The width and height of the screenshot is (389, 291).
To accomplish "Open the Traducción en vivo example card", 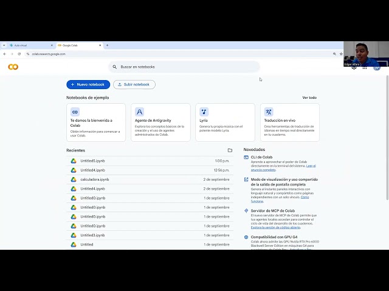I will point(290,122).
